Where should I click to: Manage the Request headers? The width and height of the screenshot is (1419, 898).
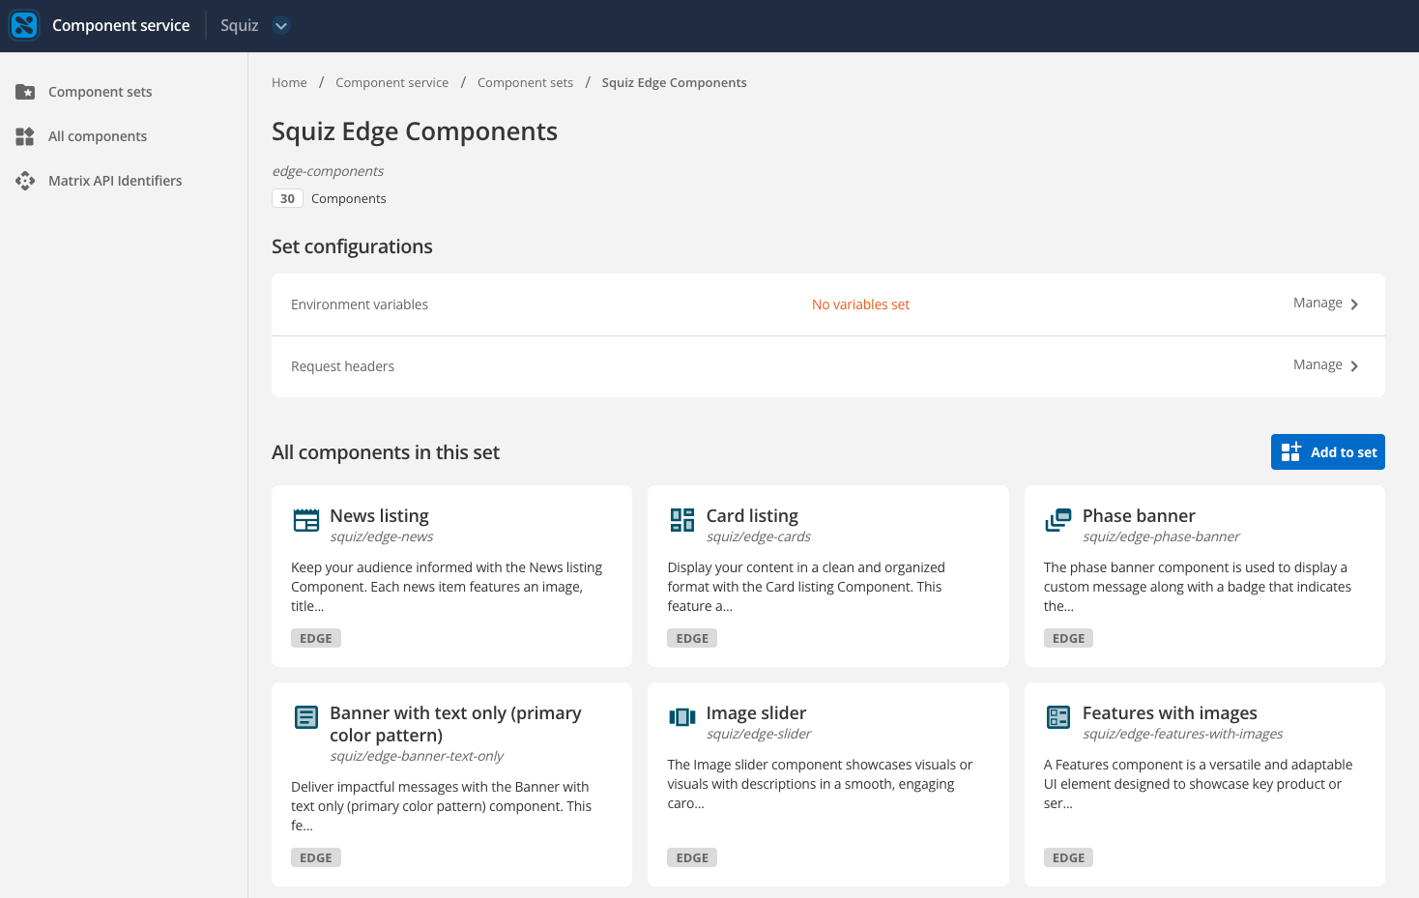pyautogui.click(x=1318, y=364)
